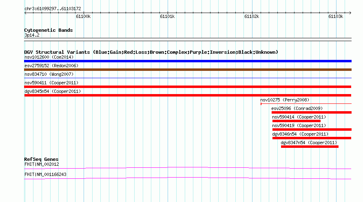The image size is (363, 202).
Task: Click the FHIT|NM_002012 transcript label
Action: (x=42, y=164)
